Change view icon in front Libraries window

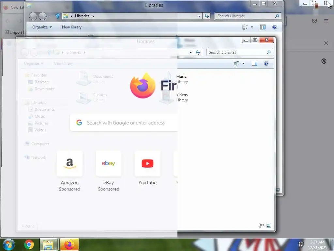(236, 63)
